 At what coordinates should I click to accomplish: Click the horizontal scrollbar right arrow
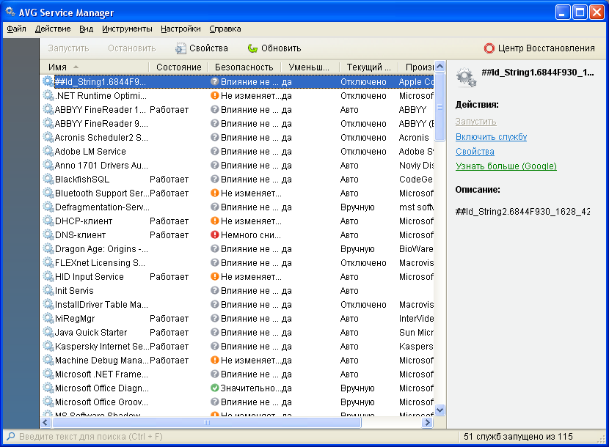[428, 423]
